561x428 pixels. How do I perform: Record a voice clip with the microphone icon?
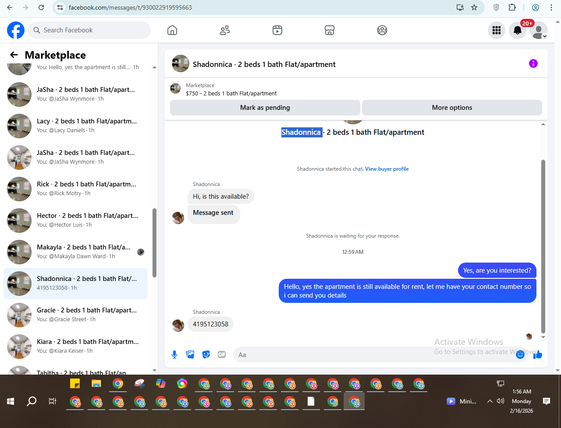point(174,354)
